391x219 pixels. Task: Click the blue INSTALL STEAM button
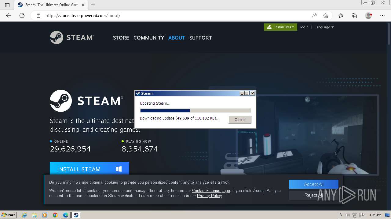pos(90,169)
